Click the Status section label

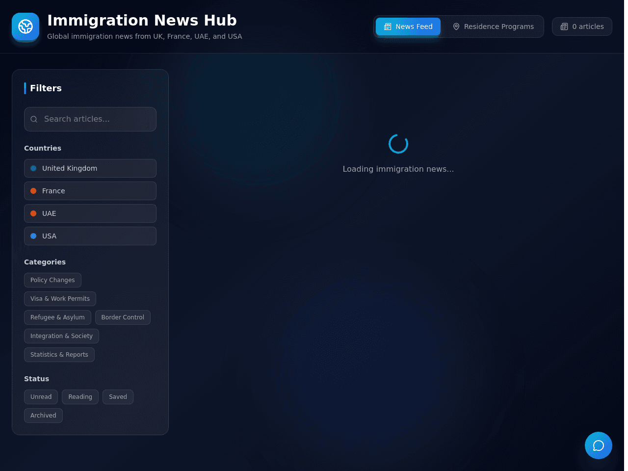coord(36,379)
